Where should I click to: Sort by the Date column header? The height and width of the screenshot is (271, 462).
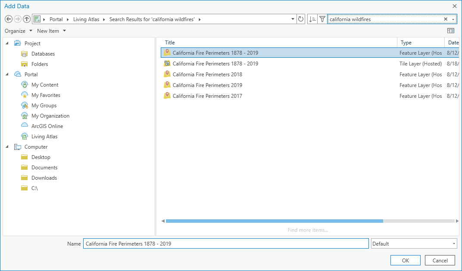click(x=452, y=42)
